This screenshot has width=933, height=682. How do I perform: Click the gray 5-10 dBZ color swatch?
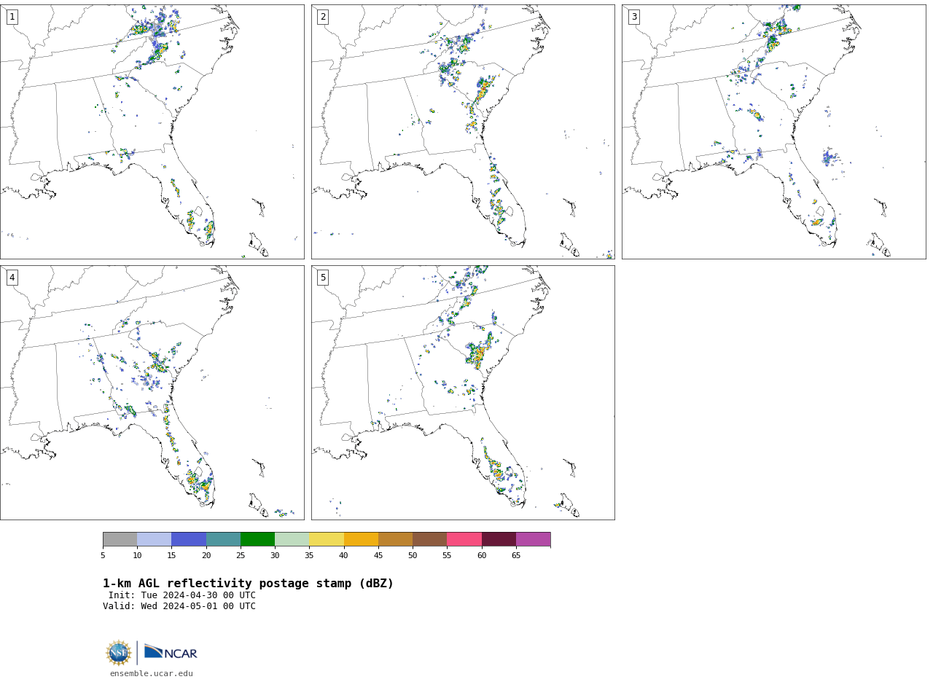click(120, 539)
